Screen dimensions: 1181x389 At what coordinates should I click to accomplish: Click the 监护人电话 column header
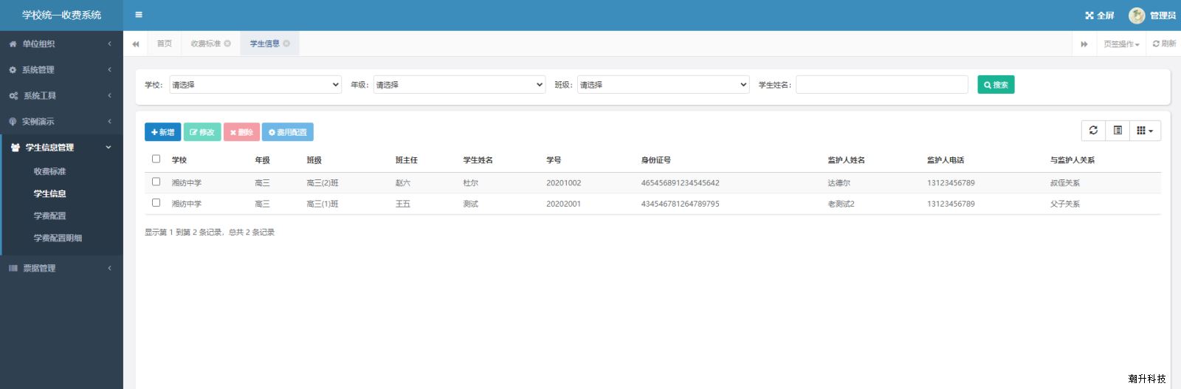pos(946,160)
